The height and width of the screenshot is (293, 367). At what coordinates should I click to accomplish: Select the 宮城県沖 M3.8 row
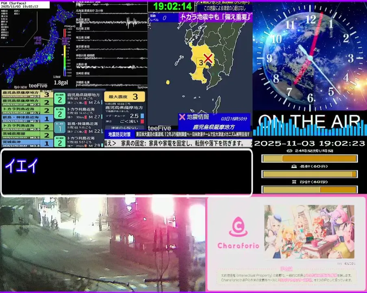coord(27,143)
